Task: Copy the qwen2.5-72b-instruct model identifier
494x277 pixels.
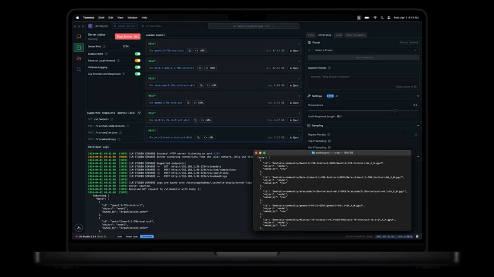Action: 190,51
